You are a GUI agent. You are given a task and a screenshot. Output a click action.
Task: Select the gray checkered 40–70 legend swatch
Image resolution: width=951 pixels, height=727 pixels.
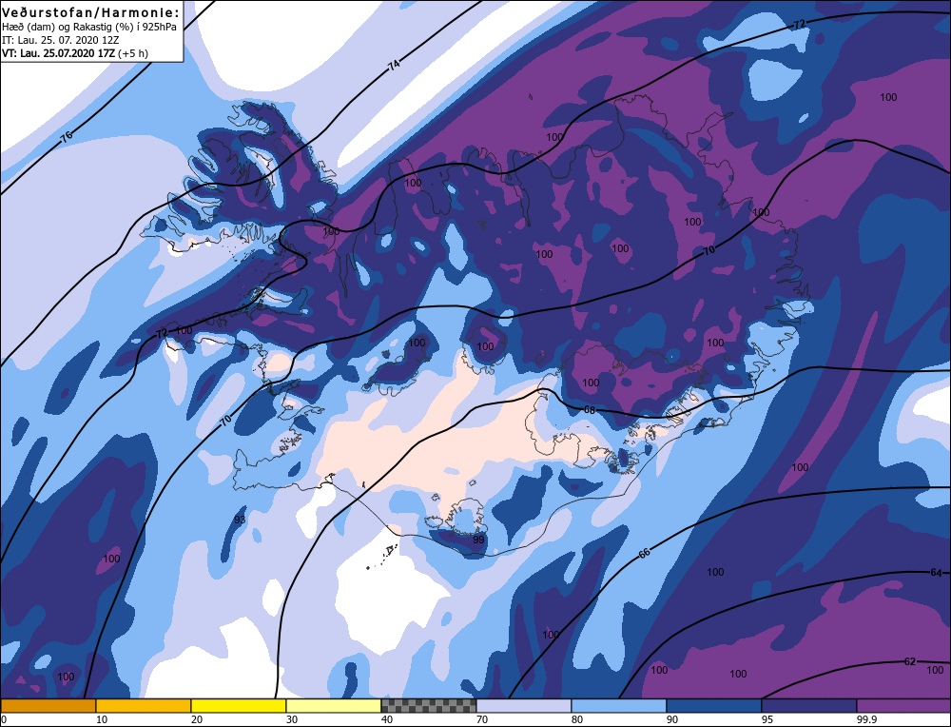tap(428, 706)
